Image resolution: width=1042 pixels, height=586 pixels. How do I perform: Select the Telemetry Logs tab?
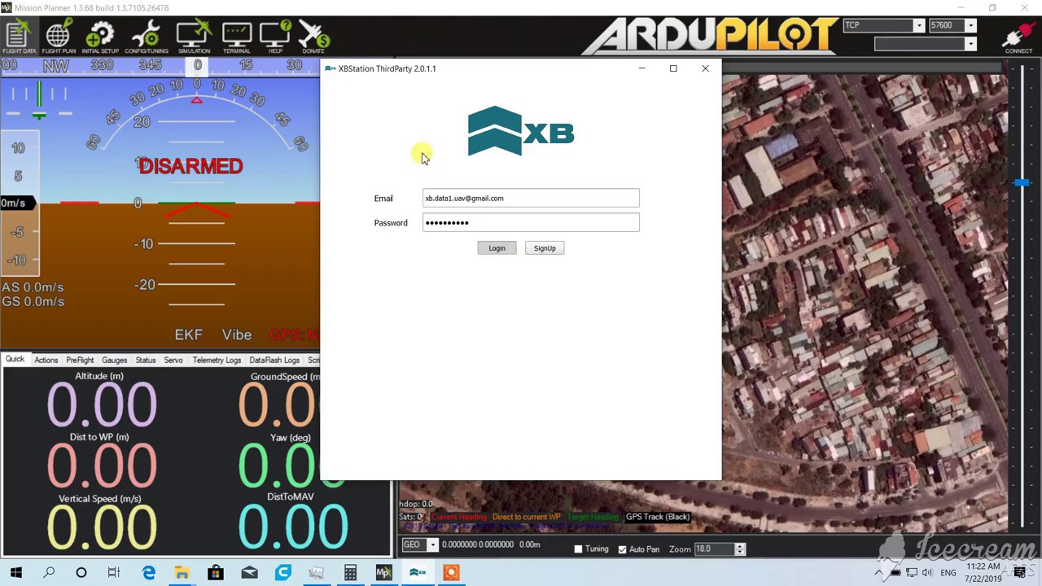217,360
